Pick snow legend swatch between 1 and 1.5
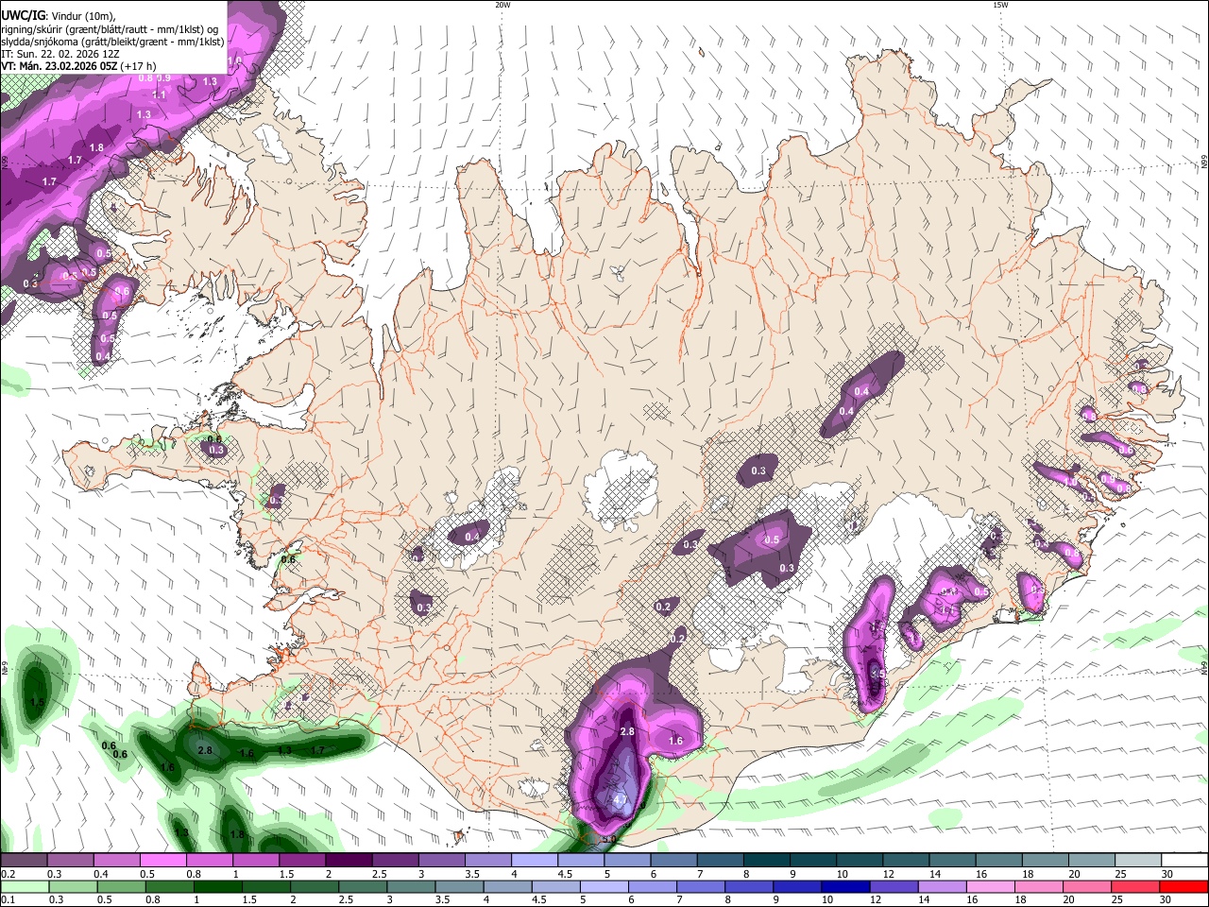Screen dimensions: 1209x907 [x=255, y=860]
